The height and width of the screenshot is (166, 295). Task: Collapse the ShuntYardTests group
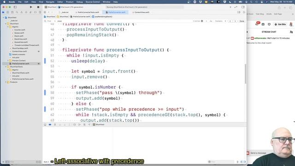tap(6, 67)
